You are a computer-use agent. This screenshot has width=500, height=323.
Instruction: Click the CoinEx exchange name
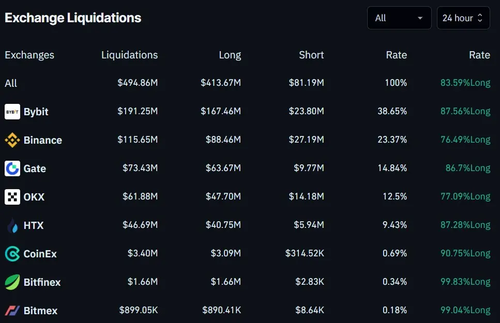click(40, 254)
